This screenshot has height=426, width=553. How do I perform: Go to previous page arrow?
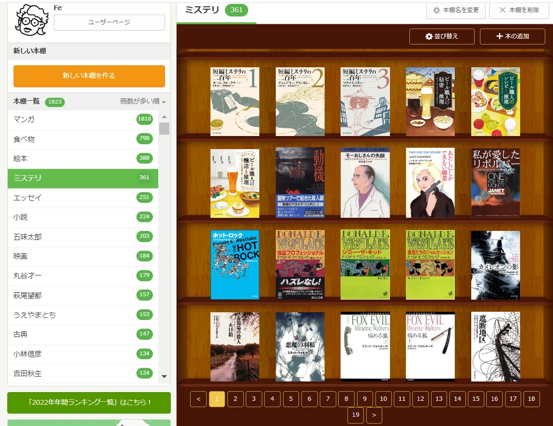[198, 399]
